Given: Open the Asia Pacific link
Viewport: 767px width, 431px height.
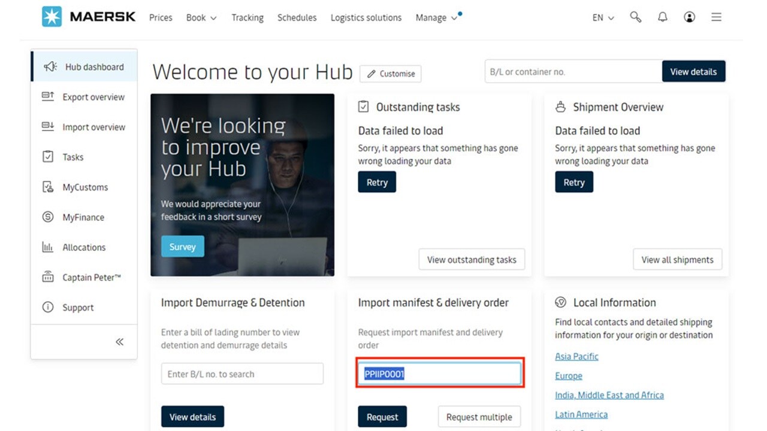Looking at the screenshot, I should pyautogui.click(x=576, y=356).
